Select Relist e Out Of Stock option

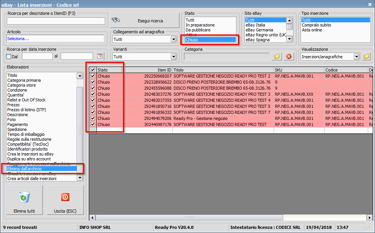tap(42, 100)
